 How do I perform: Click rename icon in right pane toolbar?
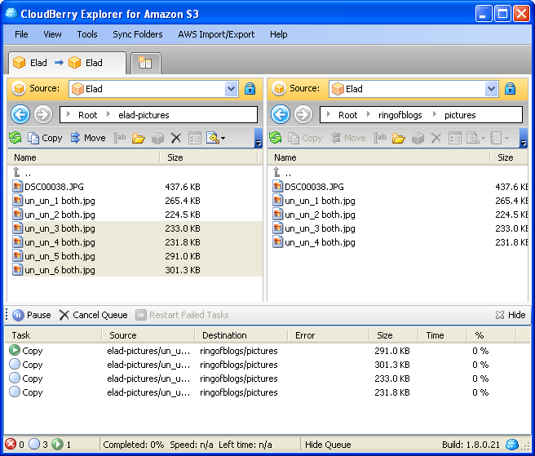coord(380,138)
